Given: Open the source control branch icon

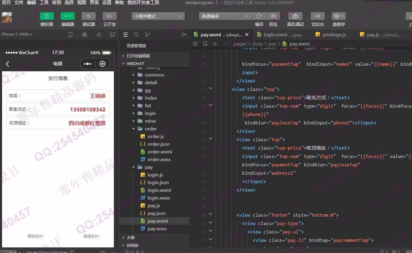Looking at the screenshot, I should coord(148,35).
